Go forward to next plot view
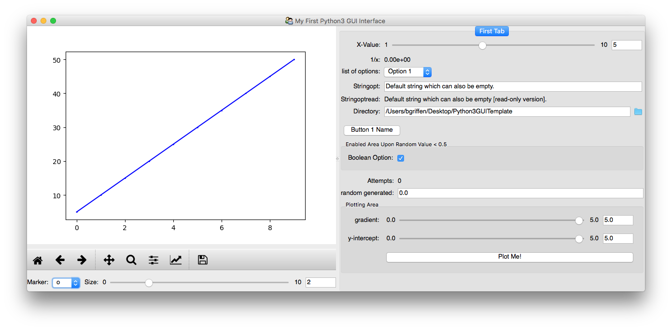This screenshot has width=672, height=330. 82,260
